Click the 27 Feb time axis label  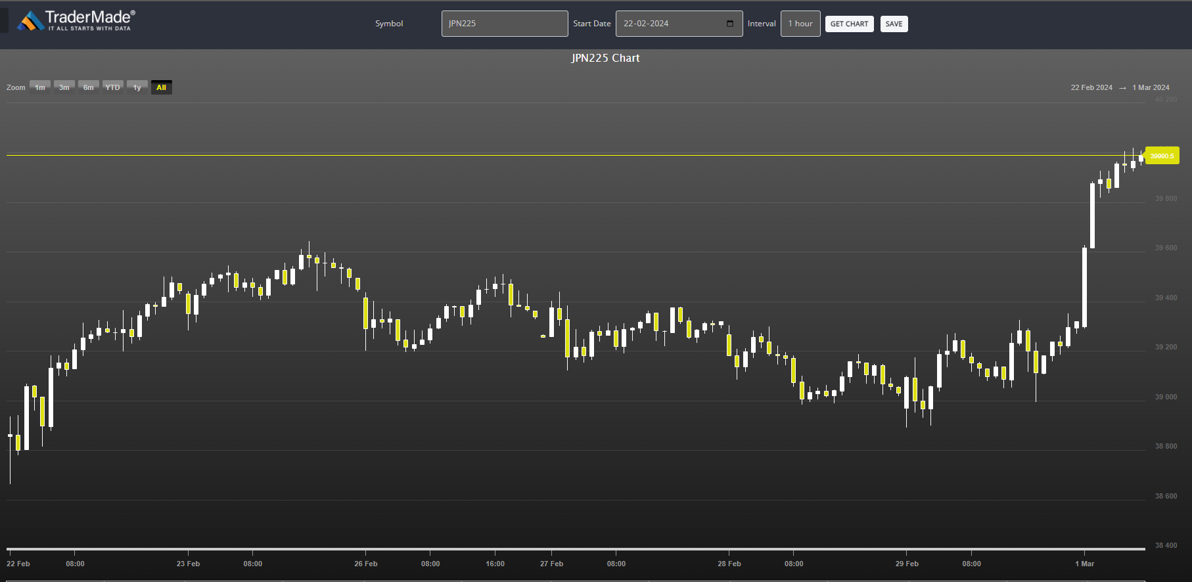(x=551, y=564)
